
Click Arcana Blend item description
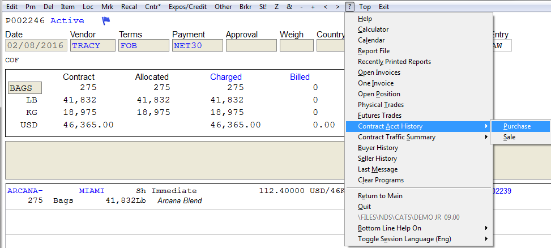[x=180, y=201]
